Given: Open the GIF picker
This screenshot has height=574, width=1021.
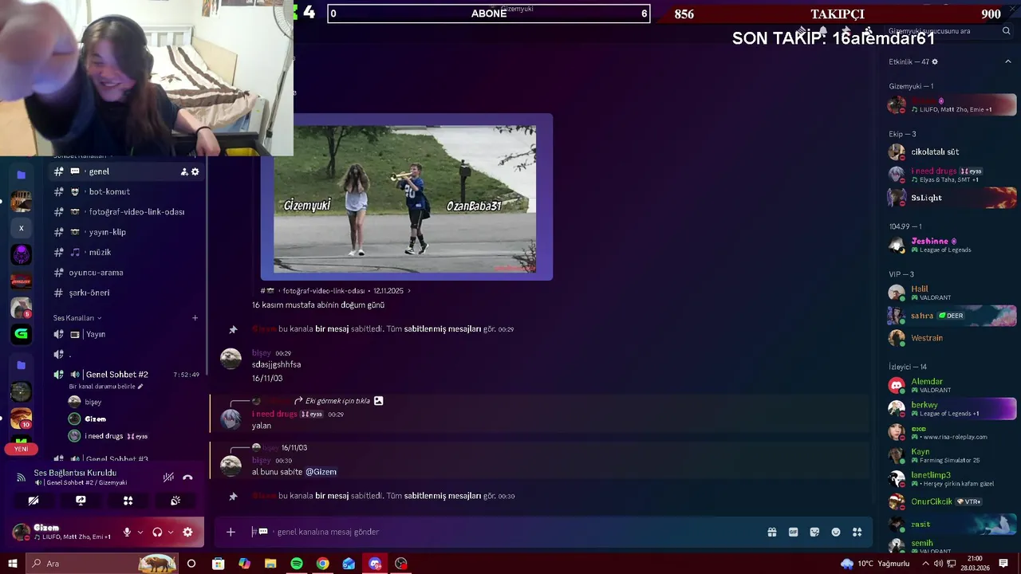Looking at the screenshot, I should tap(794, 532).
